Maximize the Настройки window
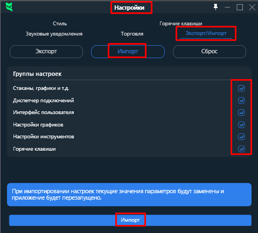 240,8
